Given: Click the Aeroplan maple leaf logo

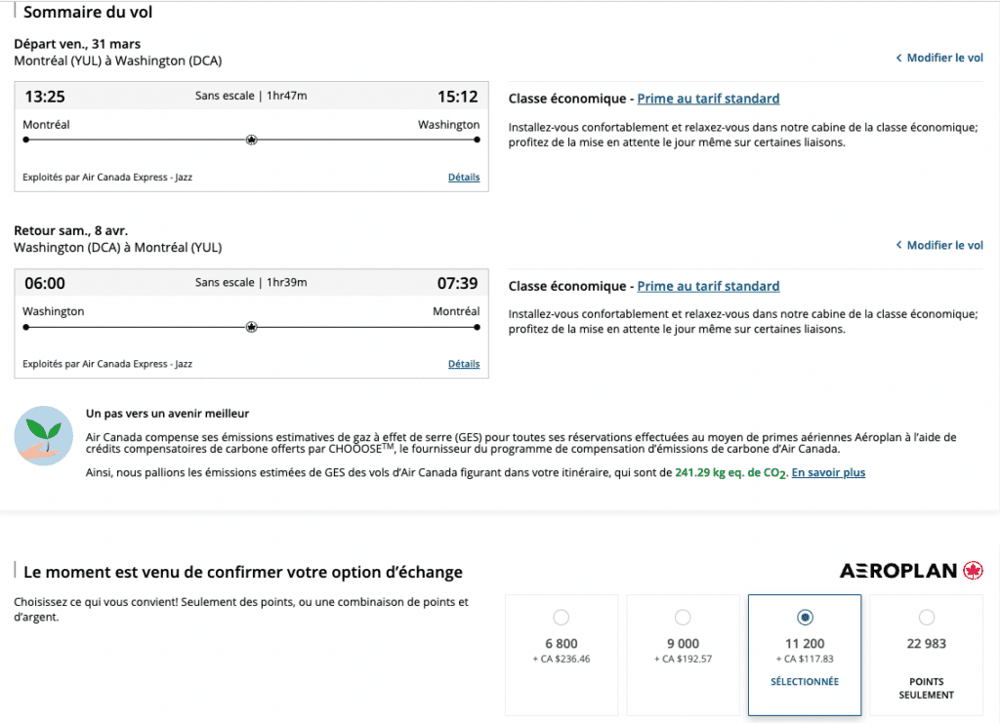Looking at the screenshot, I should click(973, 571).
